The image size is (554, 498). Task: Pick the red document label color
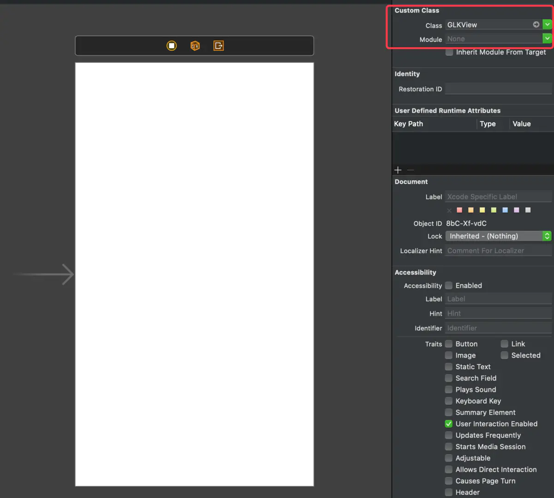tap(459, 210)
